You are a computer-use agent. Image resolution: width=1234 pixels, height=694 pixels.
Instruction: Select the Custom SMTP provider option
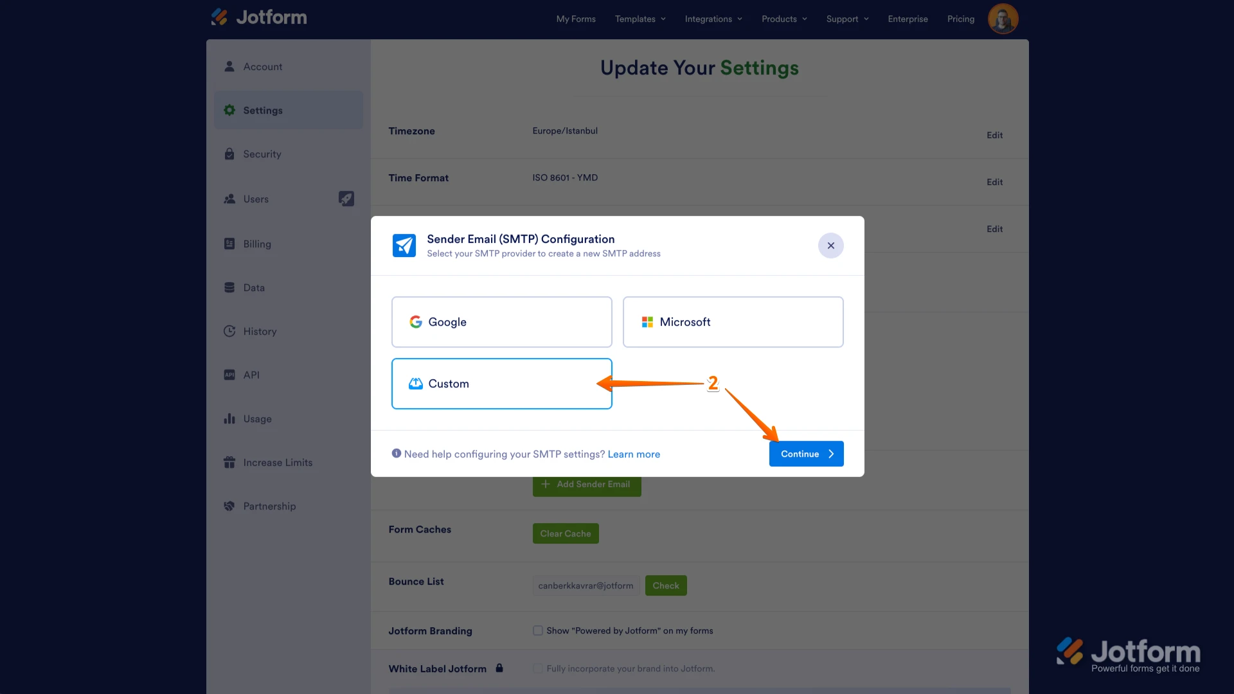501,384
